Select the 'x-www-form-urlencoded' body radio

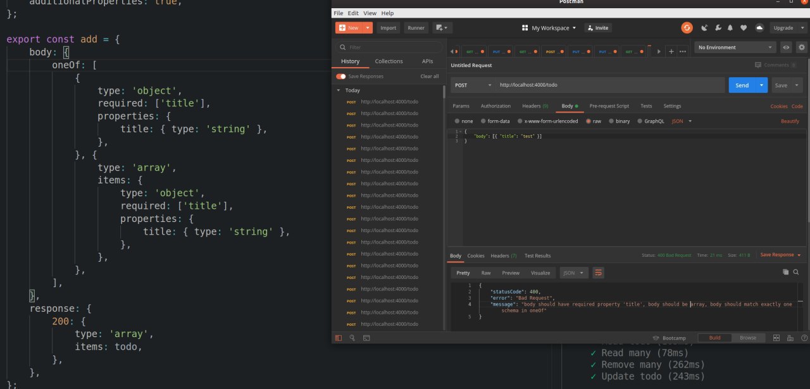pos(520,121)
